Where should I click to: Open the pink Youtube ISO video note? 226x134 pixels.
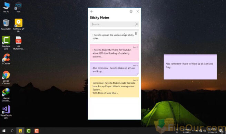pos(115,53)
